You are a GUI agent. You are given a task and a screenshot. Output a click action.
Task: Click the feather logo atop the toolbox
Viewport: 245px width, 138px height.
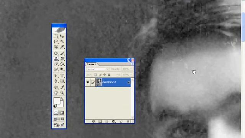(59, 30)
